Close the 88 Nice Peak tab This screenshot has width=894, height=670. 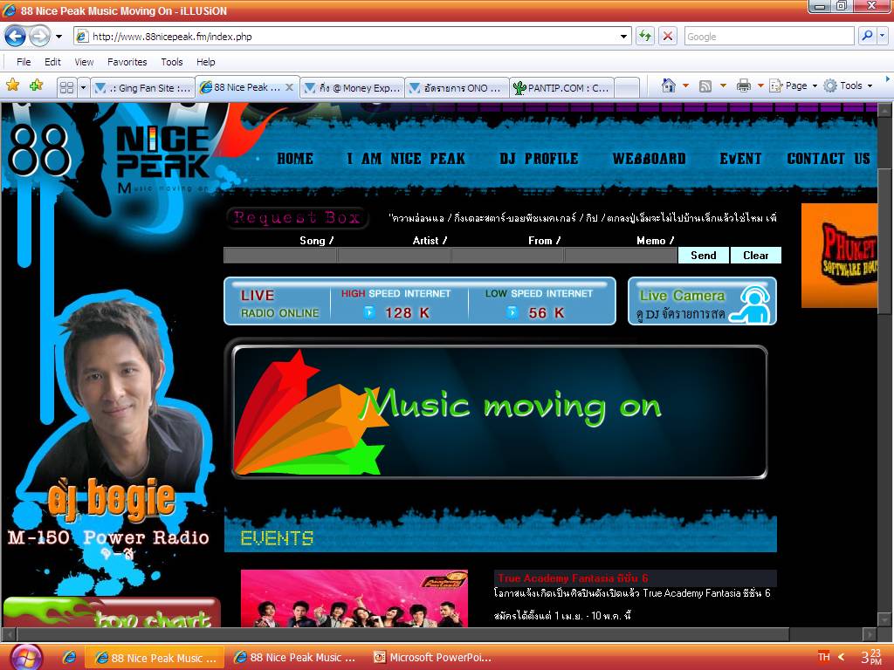click(x=289, y=87)
